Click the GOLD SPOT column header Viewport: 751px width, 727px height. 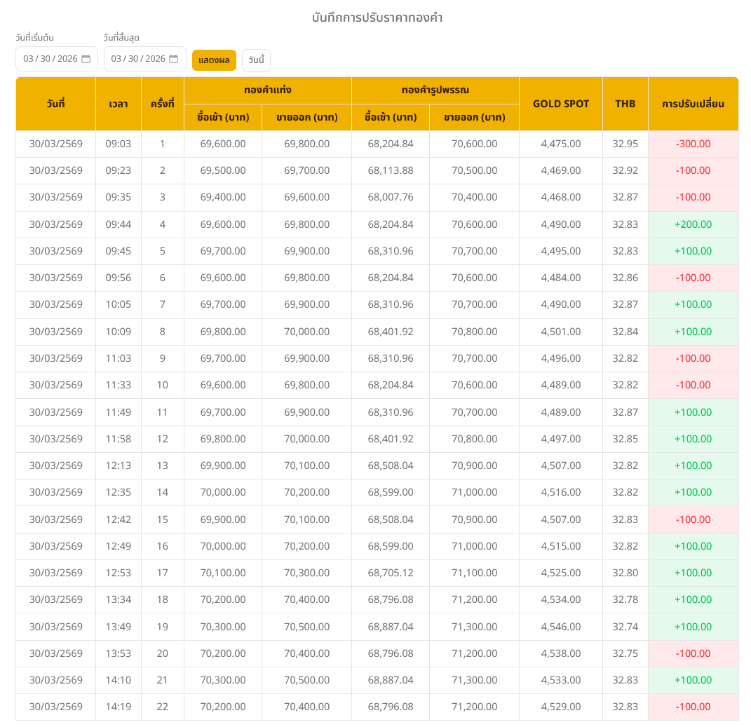click(560, 104)
